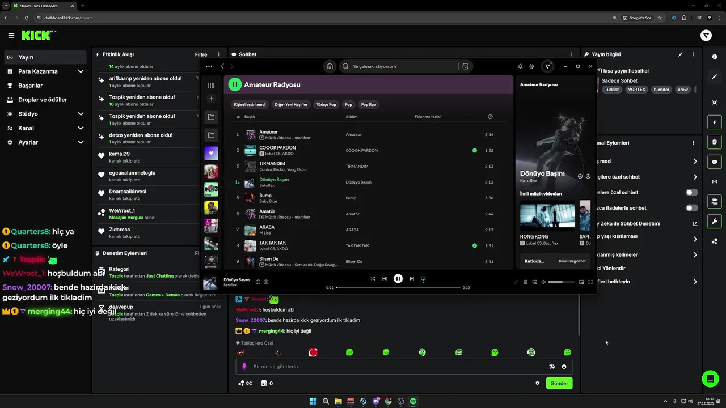Open Başarılar in Kick sidebar
The image size is (726, 408).
coord(45,86)
